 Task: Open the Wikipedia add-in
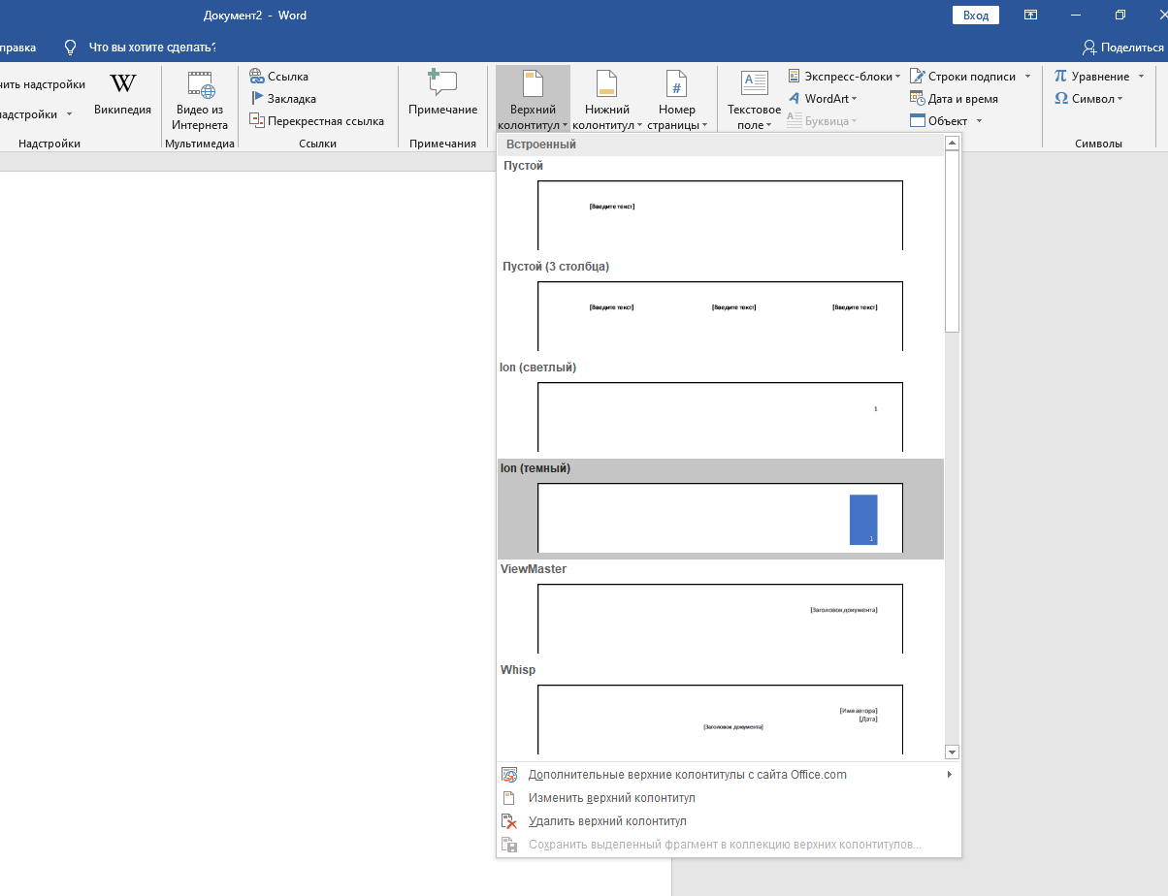(122, 94)
